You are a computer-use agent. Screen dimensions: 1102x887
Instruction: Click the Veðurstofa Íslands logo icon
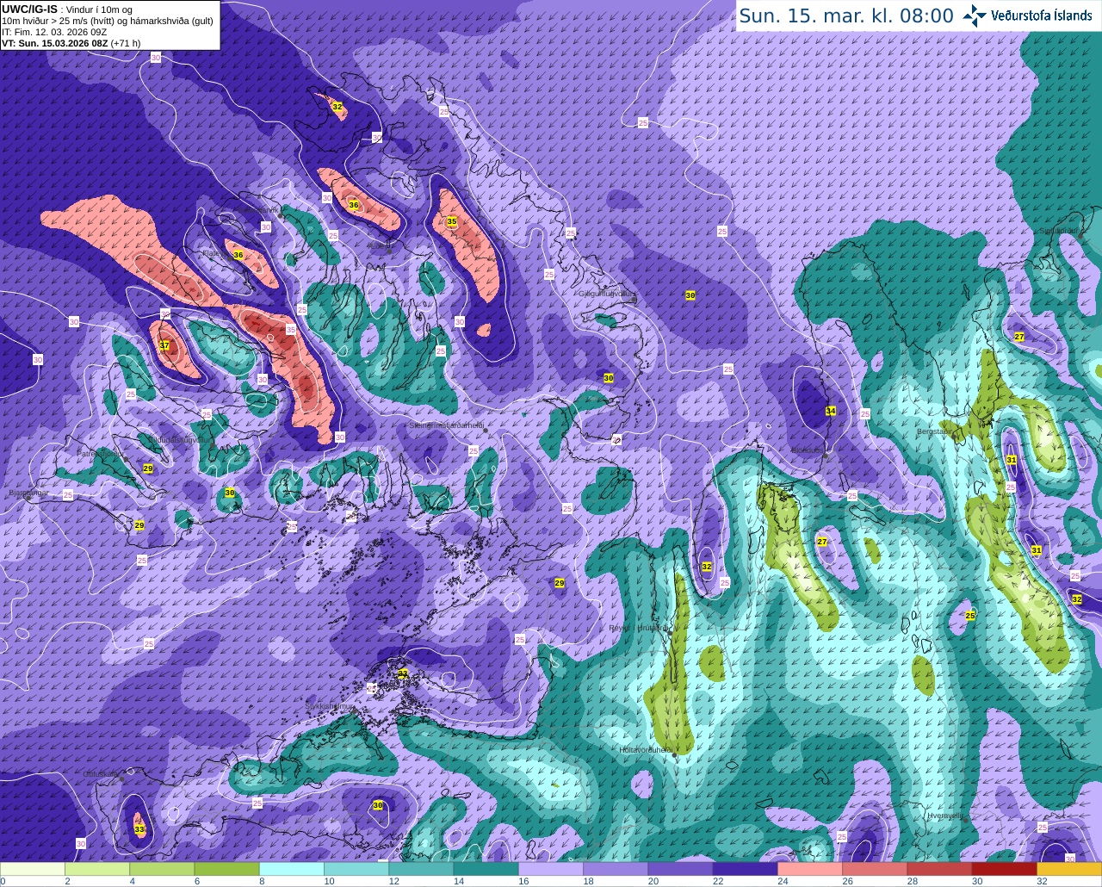975,16
